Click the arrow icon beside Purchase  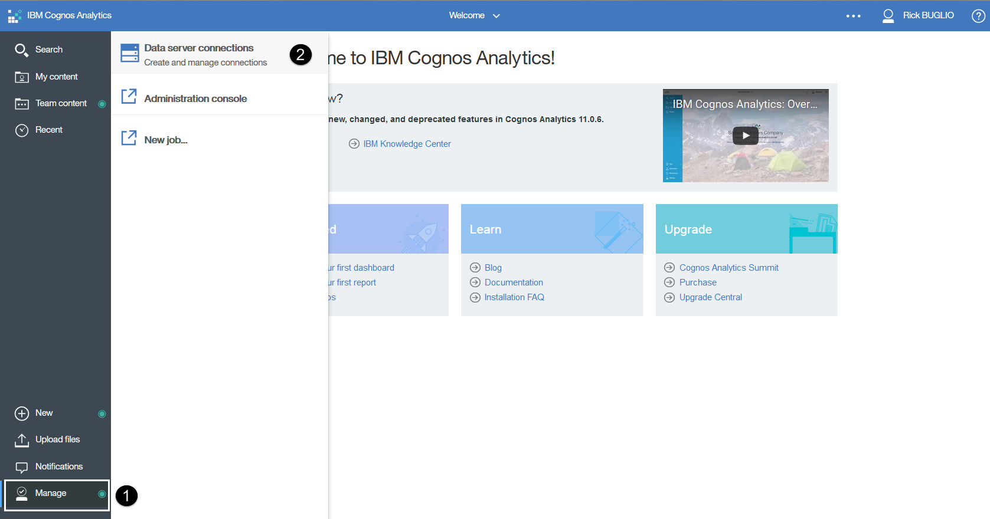pyautogui.click(x=669, y=283)
